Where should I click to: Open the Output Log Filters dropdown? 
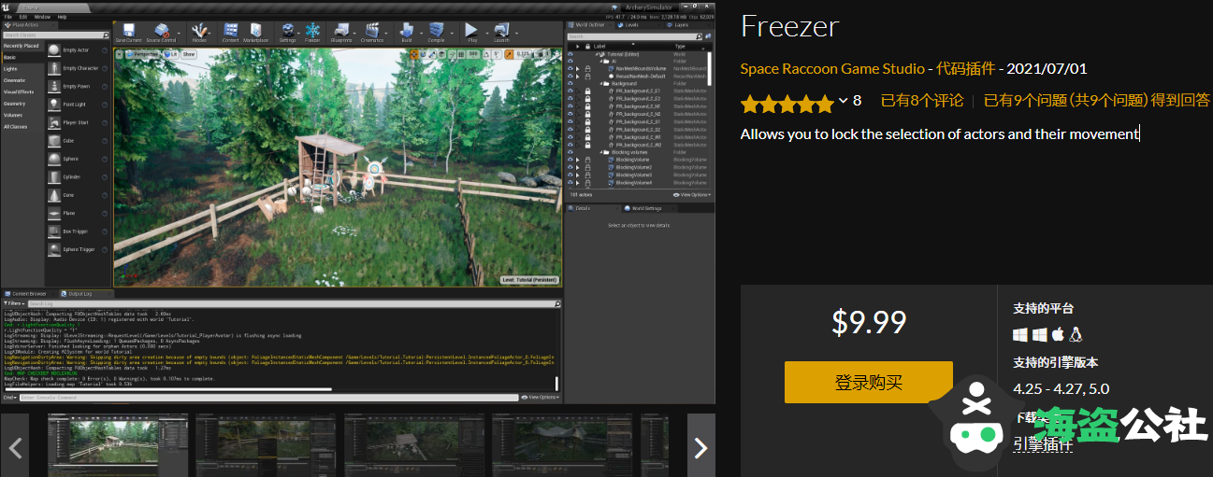tap(14, 303)
